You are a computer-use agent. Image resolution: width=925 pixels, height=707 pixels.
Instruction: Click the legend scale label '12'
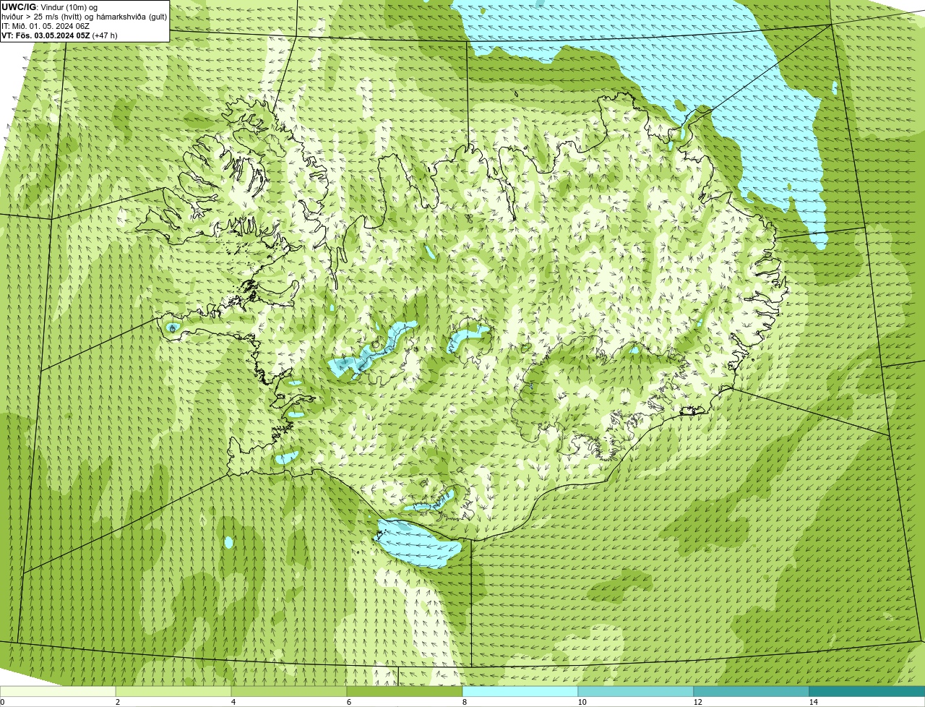[697, 702]
